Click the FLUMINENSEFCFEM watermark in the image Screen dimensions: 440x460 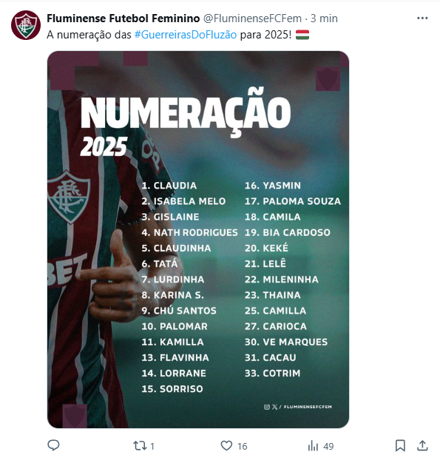click(x=308, y=407)
